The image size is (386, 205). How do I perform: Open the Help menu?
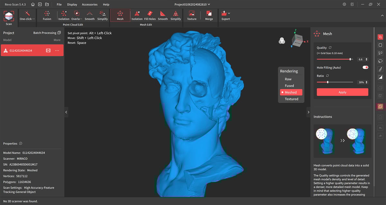(x=106, y=5)
